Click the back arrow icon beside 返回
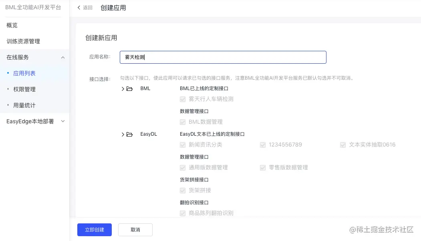Image resolution: width=421 pixels, height=241 pixels. (79, 8)
